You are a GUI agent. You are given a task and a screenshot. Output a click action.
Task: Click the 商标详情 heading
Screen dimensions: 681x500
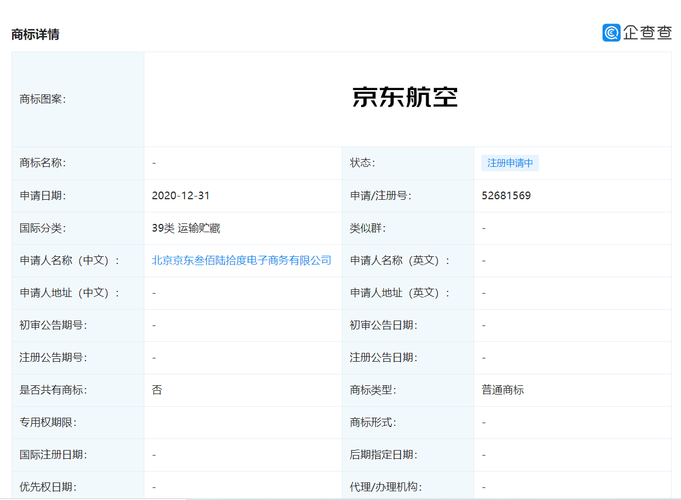click(35, 35)
